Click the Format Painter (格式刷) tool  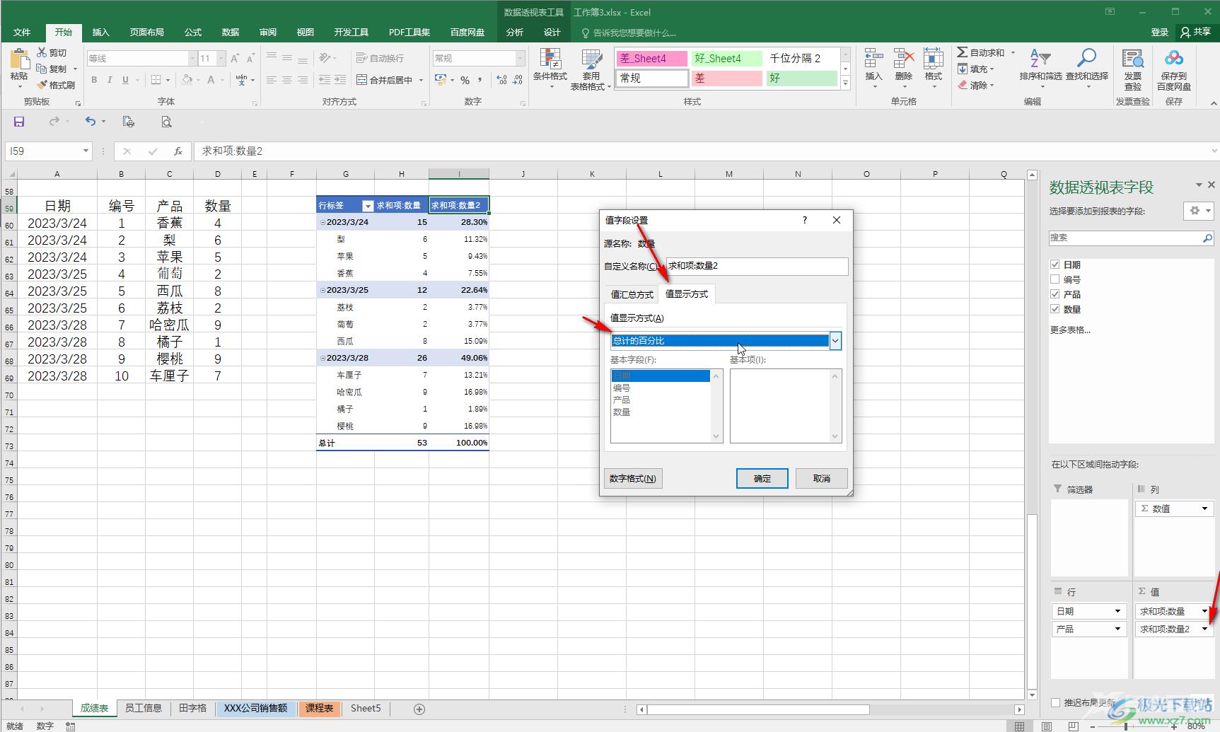tap(56, 85)
